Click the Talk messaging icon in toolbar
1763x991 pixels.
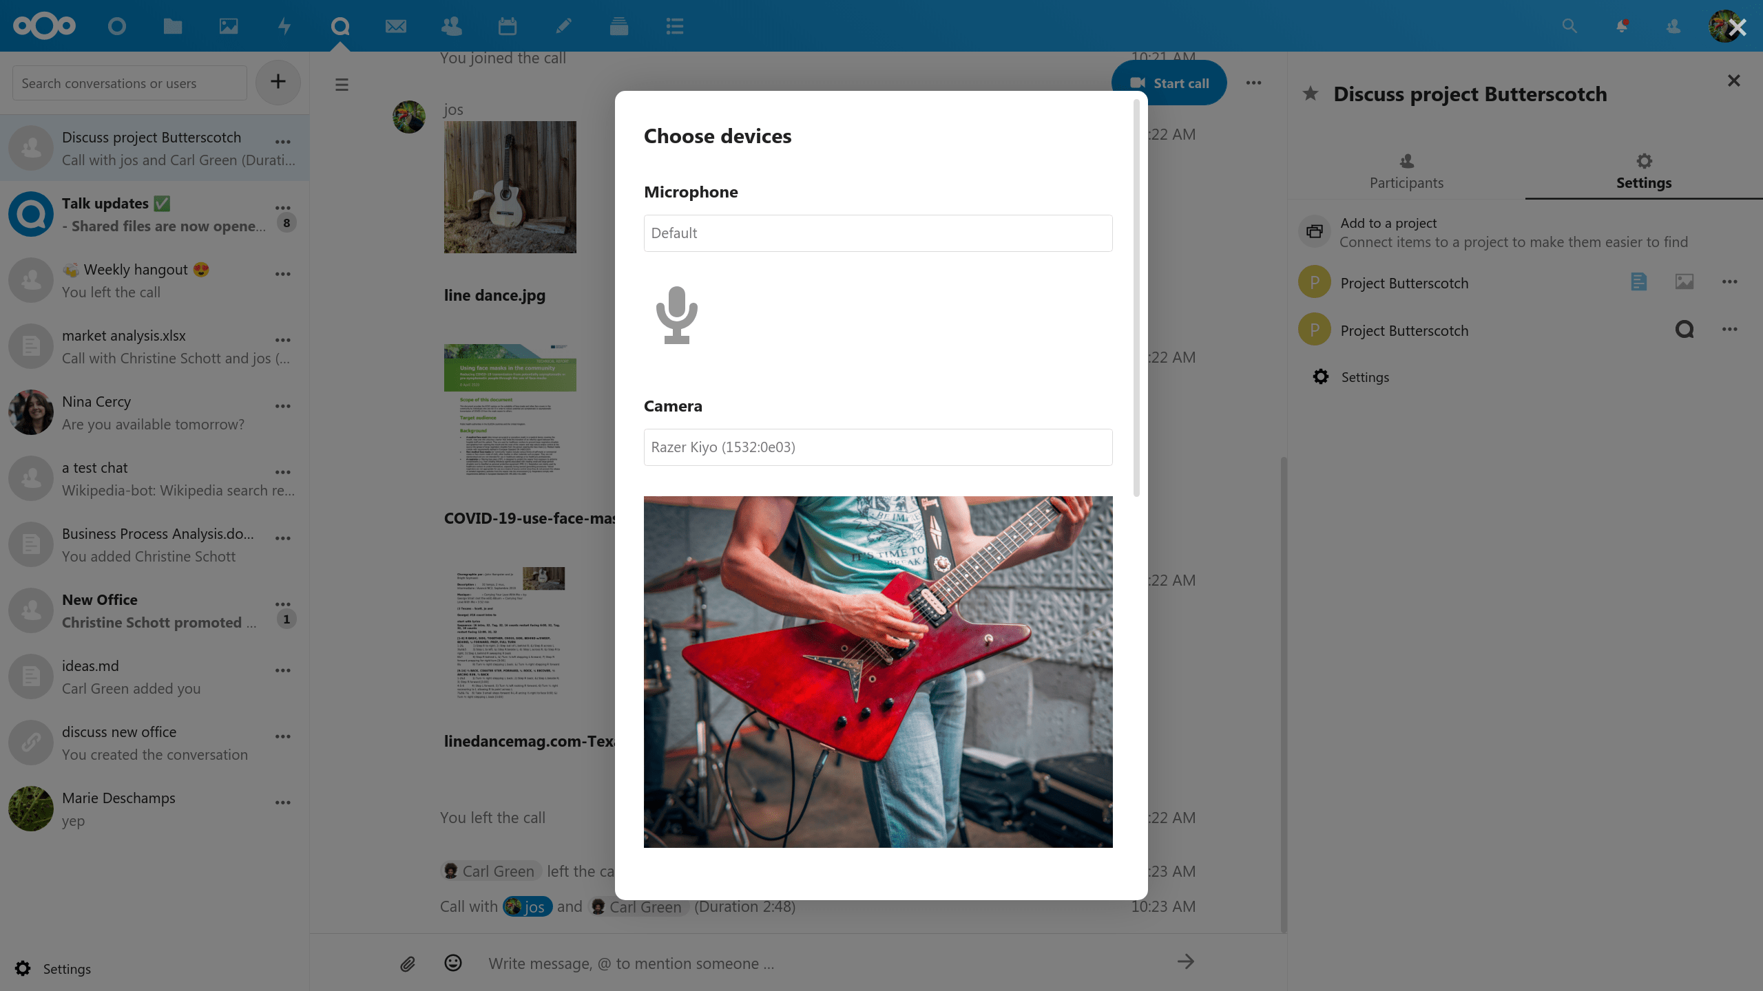click(340, 25)
